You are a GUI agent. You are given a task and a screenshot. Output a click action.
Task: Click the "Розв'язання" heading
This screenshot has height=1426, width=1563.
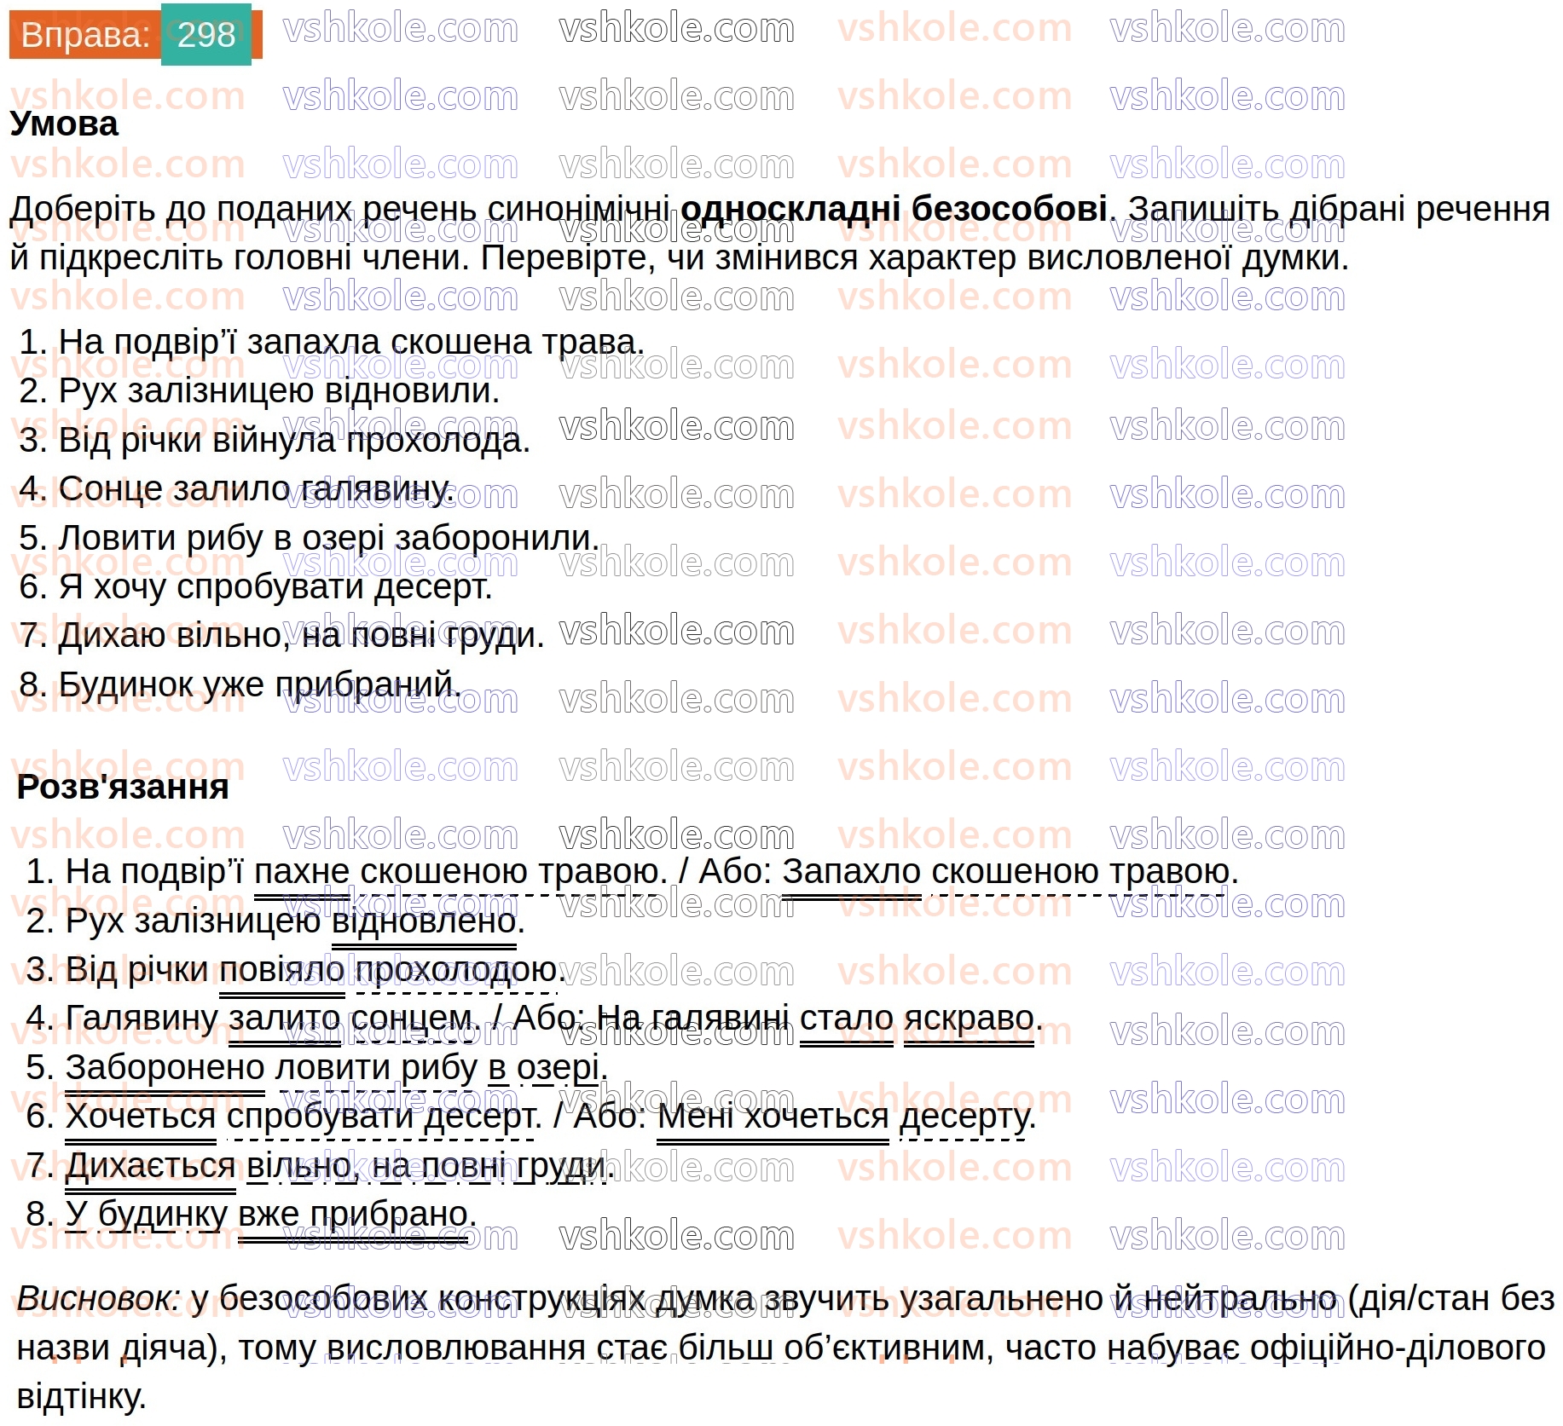point(123,787)
